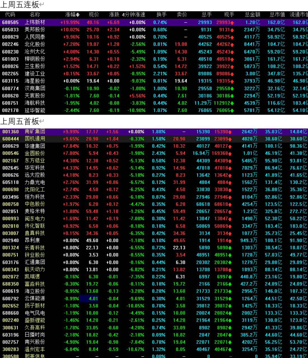Screen dimensions: 308x358
Task: Select stock name 兰生股份
Action: click(35, 66)
